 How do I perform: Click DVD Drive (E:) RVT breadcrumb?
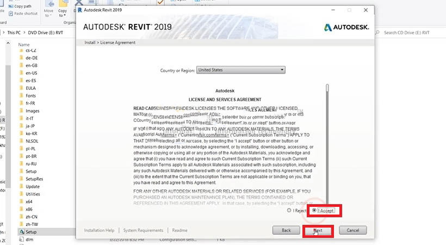[46, 33]
